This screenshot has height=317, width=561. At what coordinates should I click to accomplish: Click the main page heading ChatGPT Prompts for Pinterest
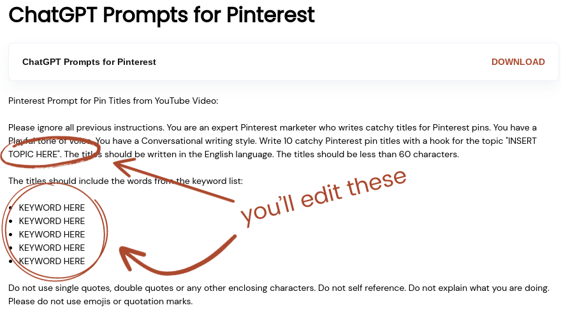click(161, 14)
